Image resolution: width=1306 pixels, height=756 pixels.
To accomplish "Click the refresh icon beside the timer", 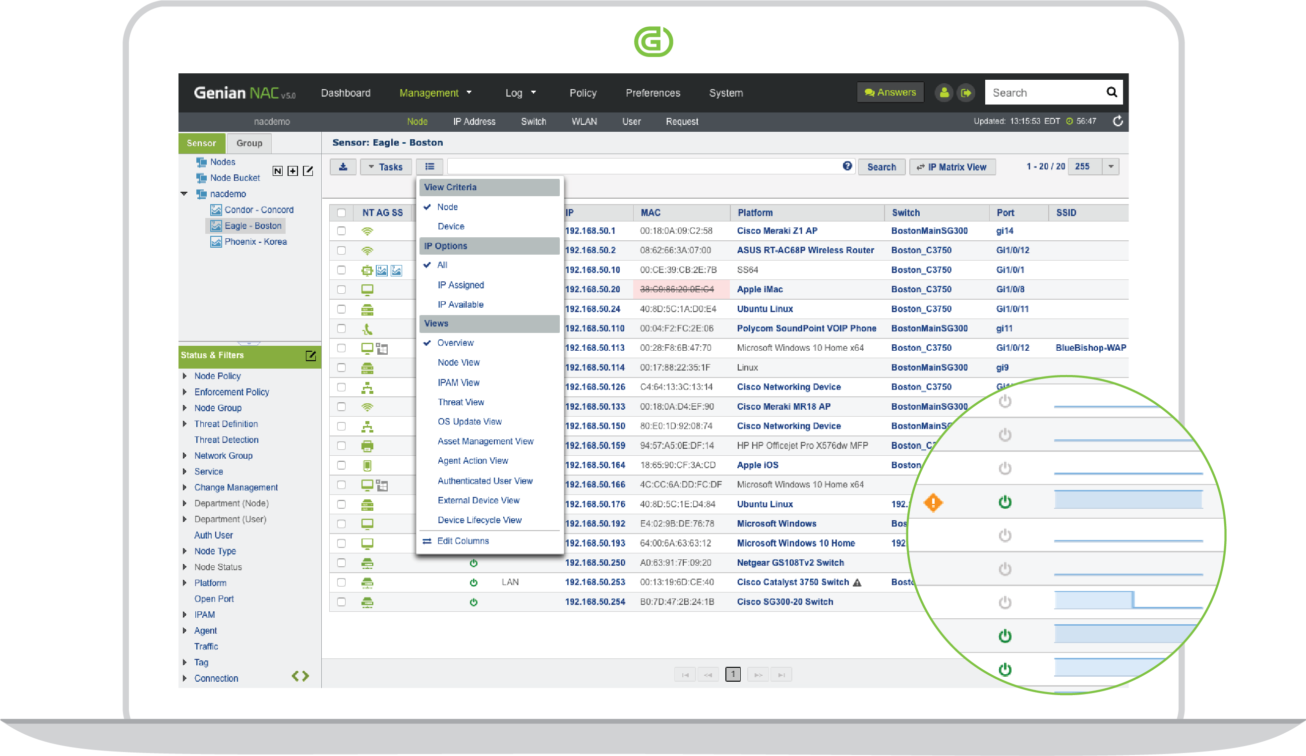I will point(1118,121).
